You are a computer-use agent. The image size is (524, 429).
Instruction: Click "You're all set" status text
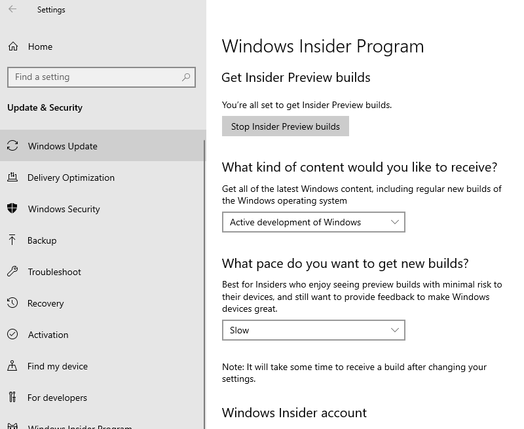[x=307, y=105]
